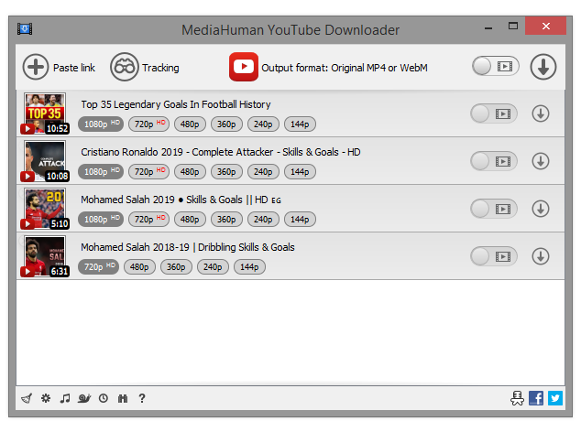Open Top 35 video thumbnail
The image size is (581, 432).
[45, 113]
